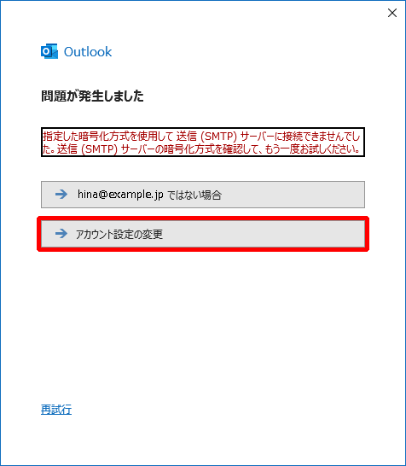
Task: Click the hina@example.jp email address text
Action: pyautogui.click(x=120, y=195)
